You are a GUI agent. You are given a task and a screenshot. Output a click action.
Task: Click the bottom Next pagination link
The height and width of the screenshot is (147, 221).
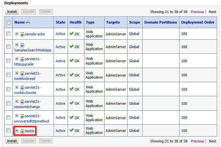[x=212, y=141]
